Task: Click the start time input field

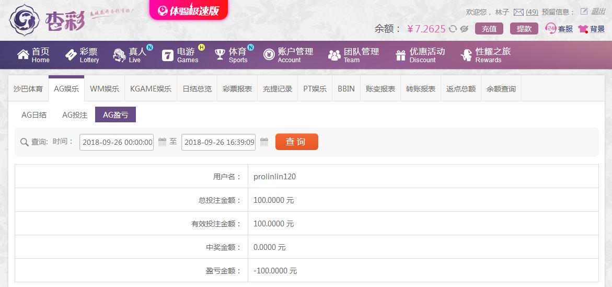Action: click(x=117, y=142)
